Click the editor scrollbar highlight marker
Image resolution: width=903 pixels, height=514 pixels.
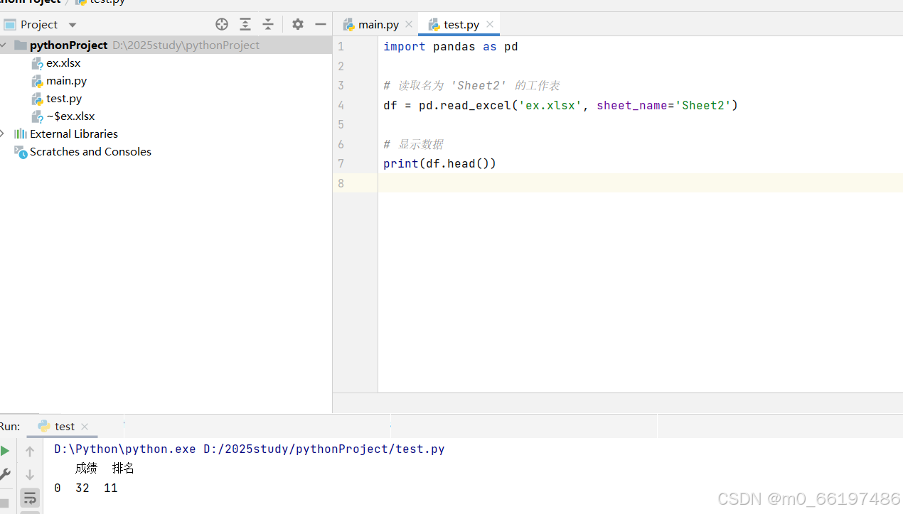(x=899, y=183)
